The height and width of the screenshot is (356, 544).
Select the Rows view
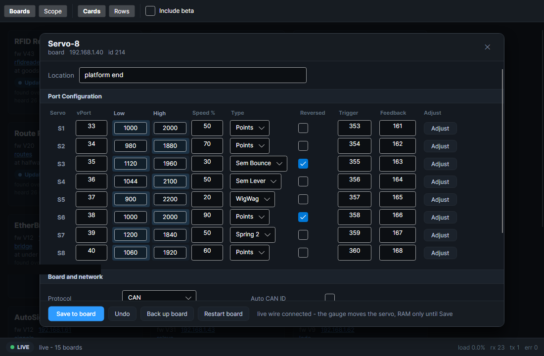tap(122, 11)
